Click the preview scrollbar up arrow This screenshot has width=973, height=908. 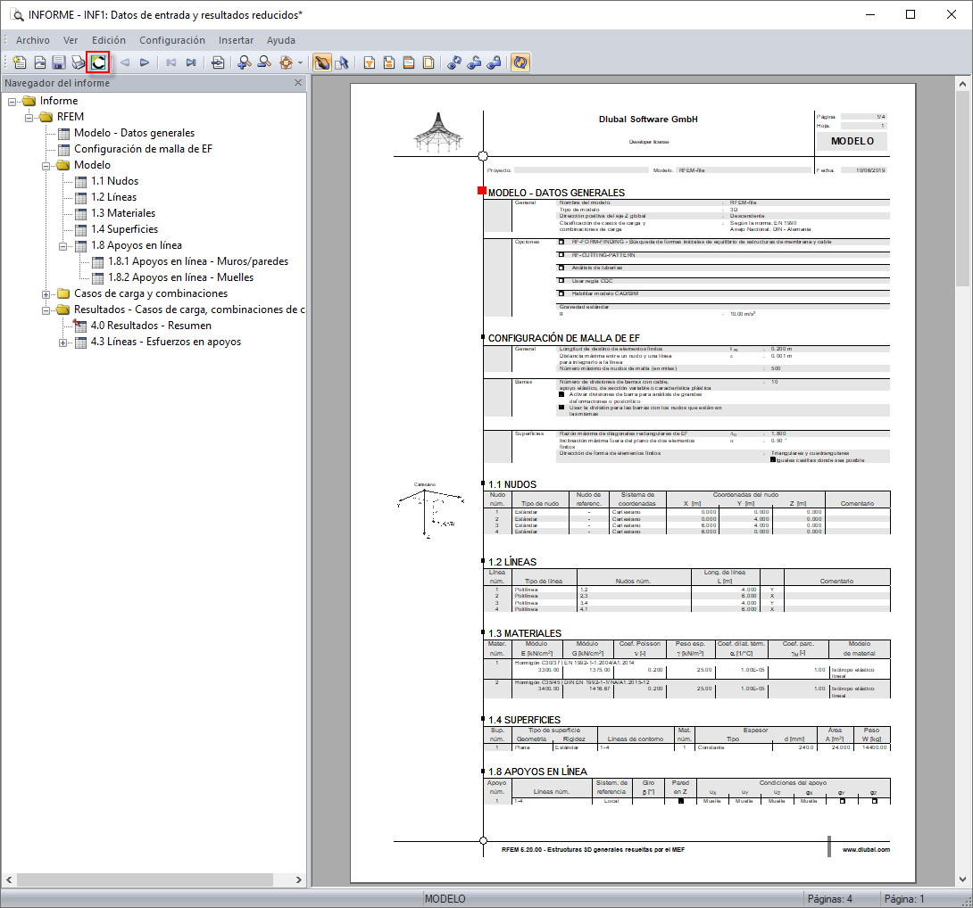(962, 84)
